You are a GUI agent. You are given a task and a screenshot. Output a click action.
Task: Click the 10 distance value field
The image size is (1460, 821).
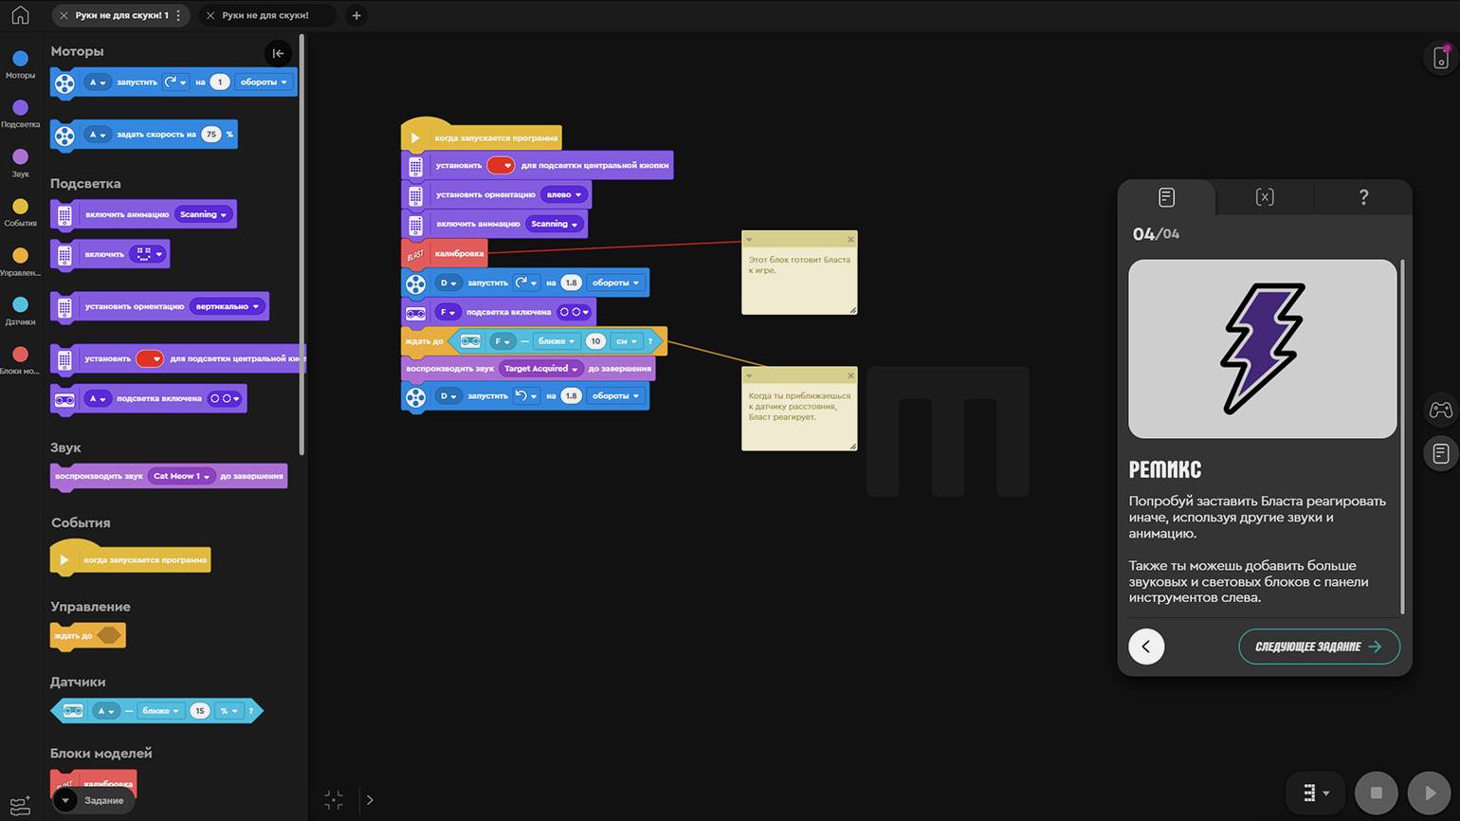[x=595, y=341]
